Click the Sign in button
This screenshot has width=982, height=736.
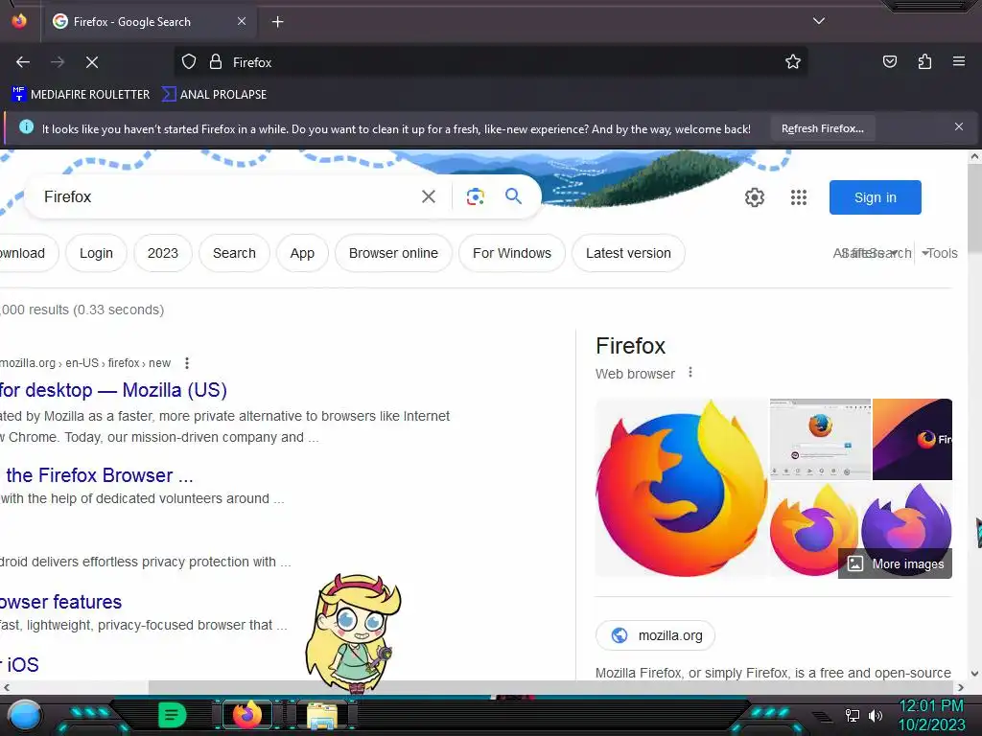point(875,197)
